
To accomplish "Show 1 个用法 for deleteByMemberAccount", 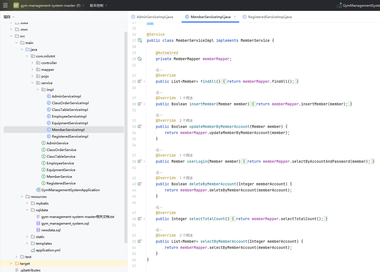I will click(x=186, y=178).
